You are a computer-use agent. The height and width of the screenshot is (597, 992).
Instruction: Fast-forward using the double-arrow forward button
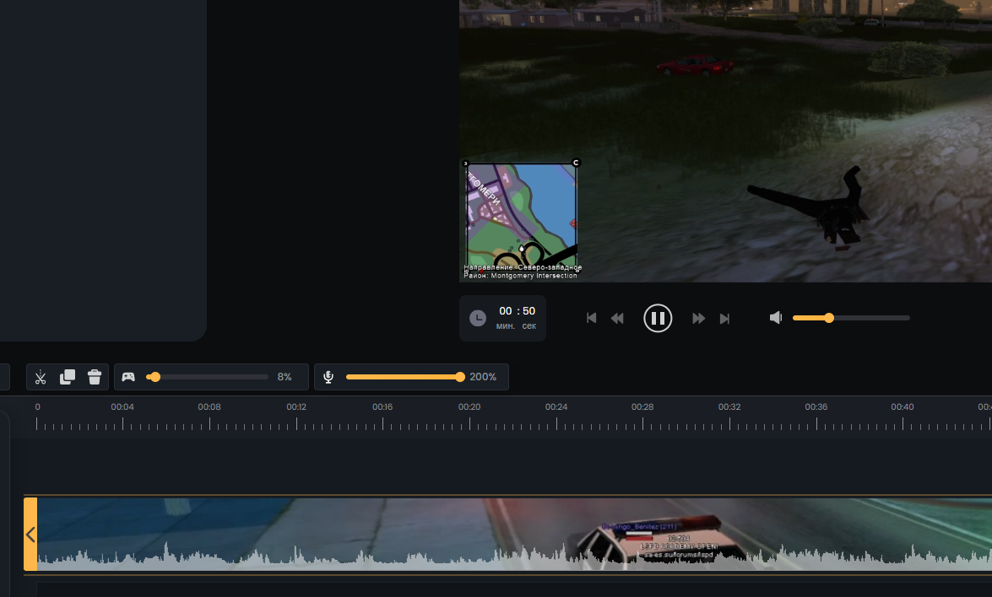pos(699,318)
